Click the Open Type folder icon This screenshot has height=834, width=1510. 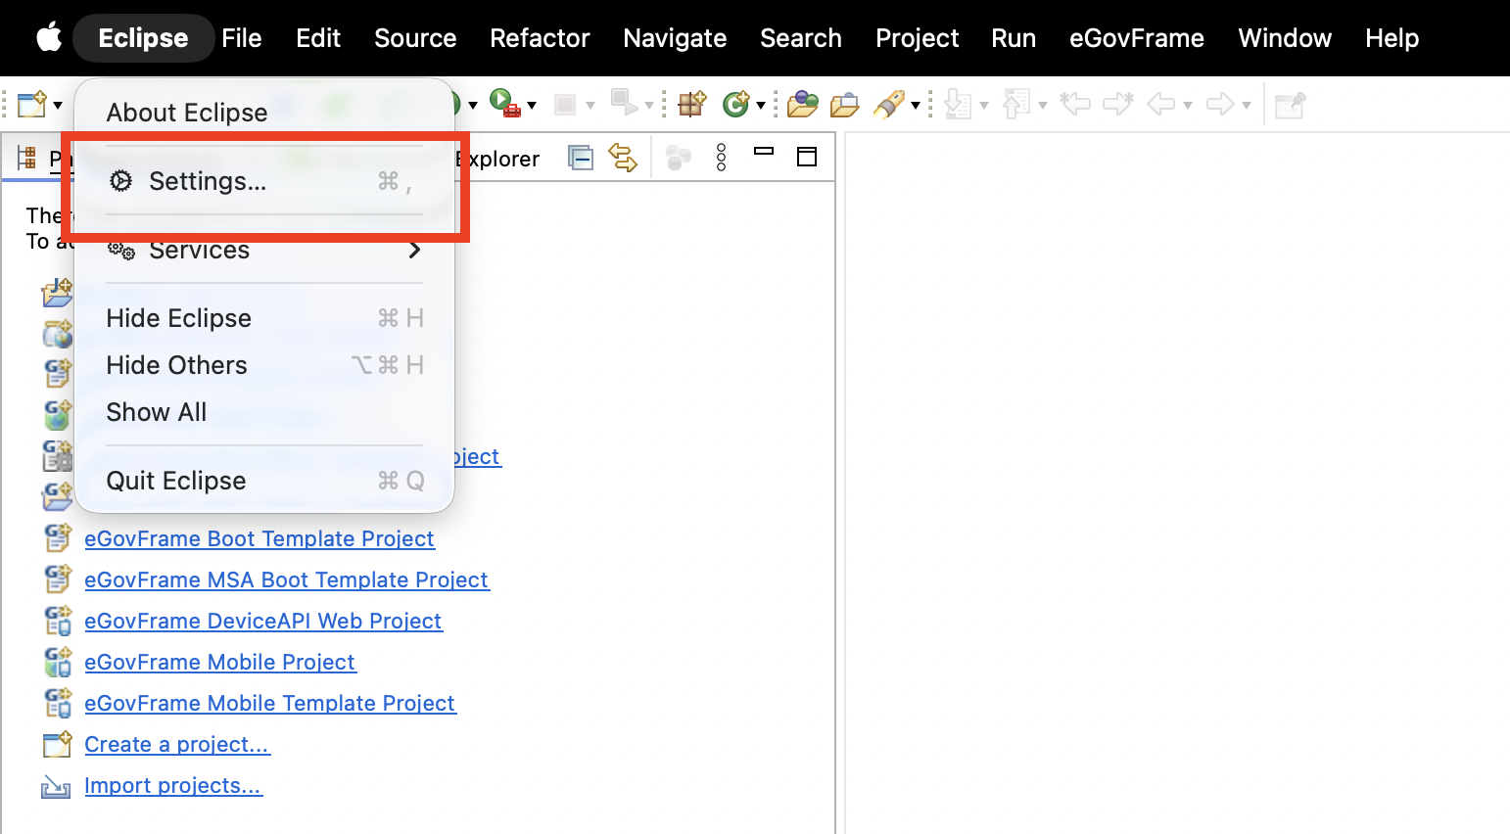click(x=802, y=104)
